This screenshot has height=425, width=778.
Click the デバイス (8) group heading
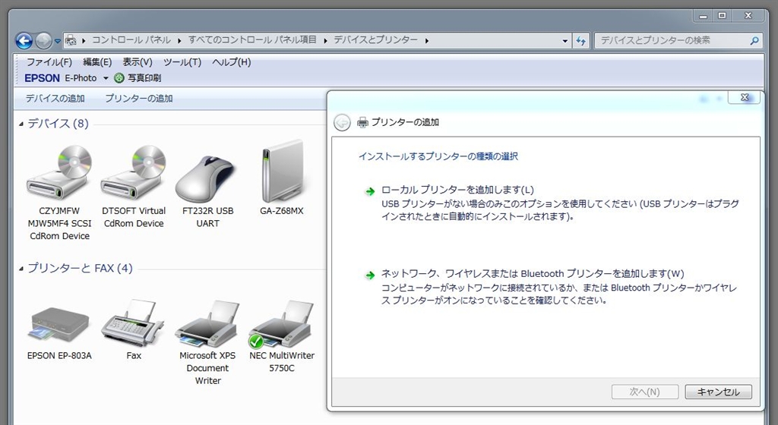(x=58, y=124)
